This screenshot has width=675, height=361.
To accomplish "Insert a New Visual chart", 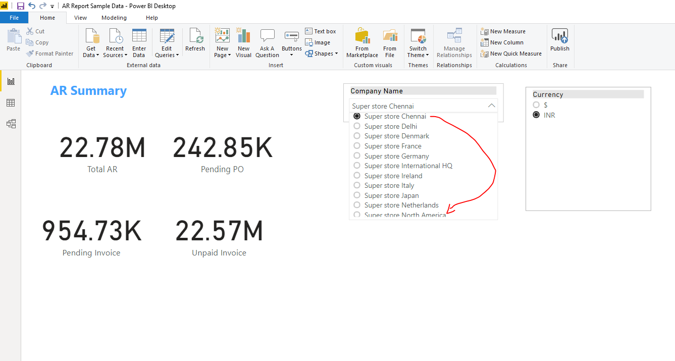I will pyautogui.click(x=243, y=43).
